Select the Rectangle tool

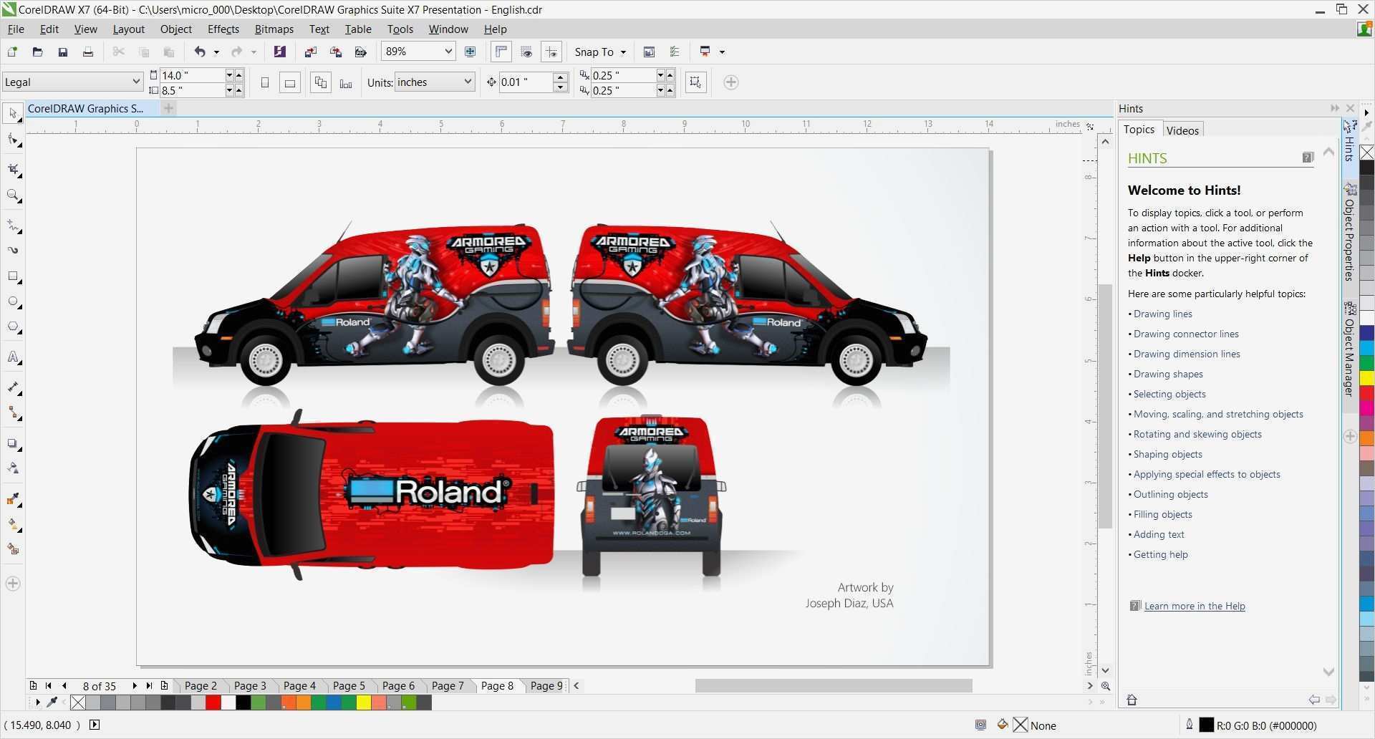13,276
